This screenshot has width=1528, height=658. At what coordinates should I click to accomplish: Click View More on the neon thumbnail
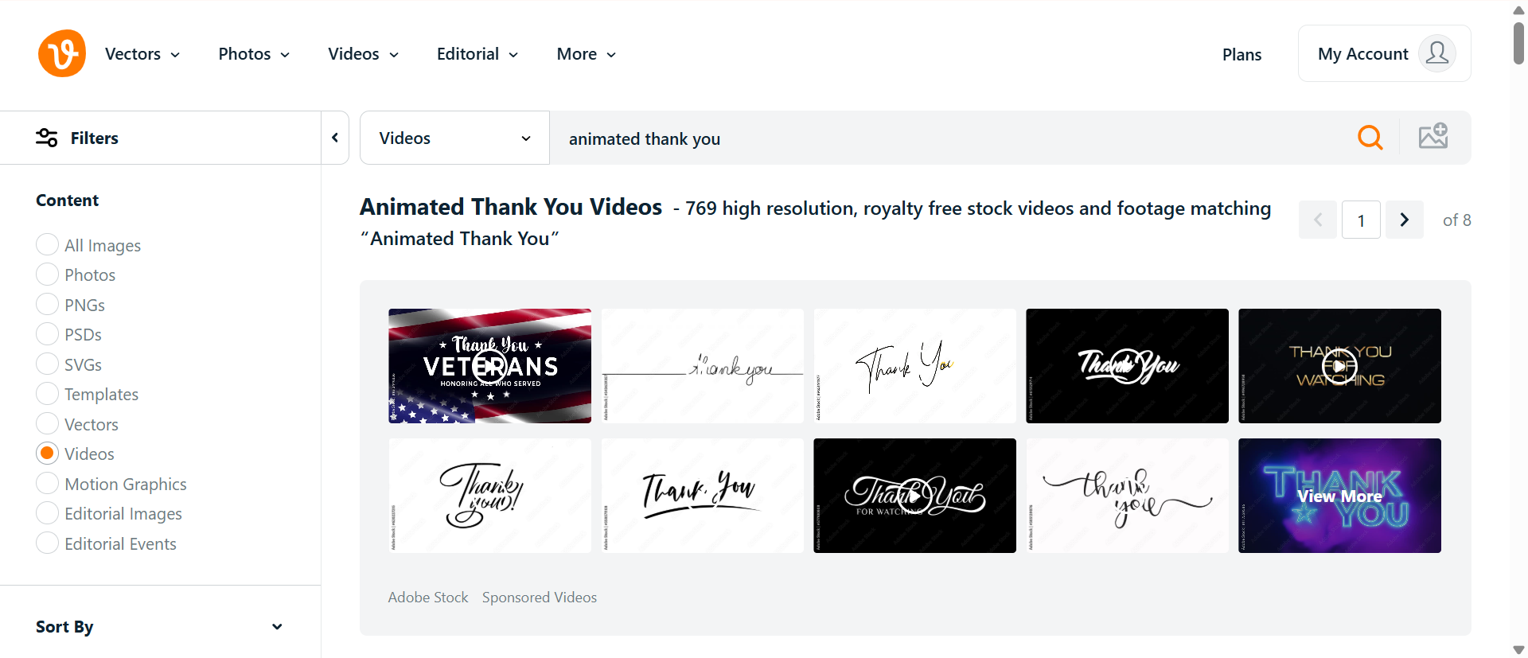pyautogui.click(x=1339, y=496)
